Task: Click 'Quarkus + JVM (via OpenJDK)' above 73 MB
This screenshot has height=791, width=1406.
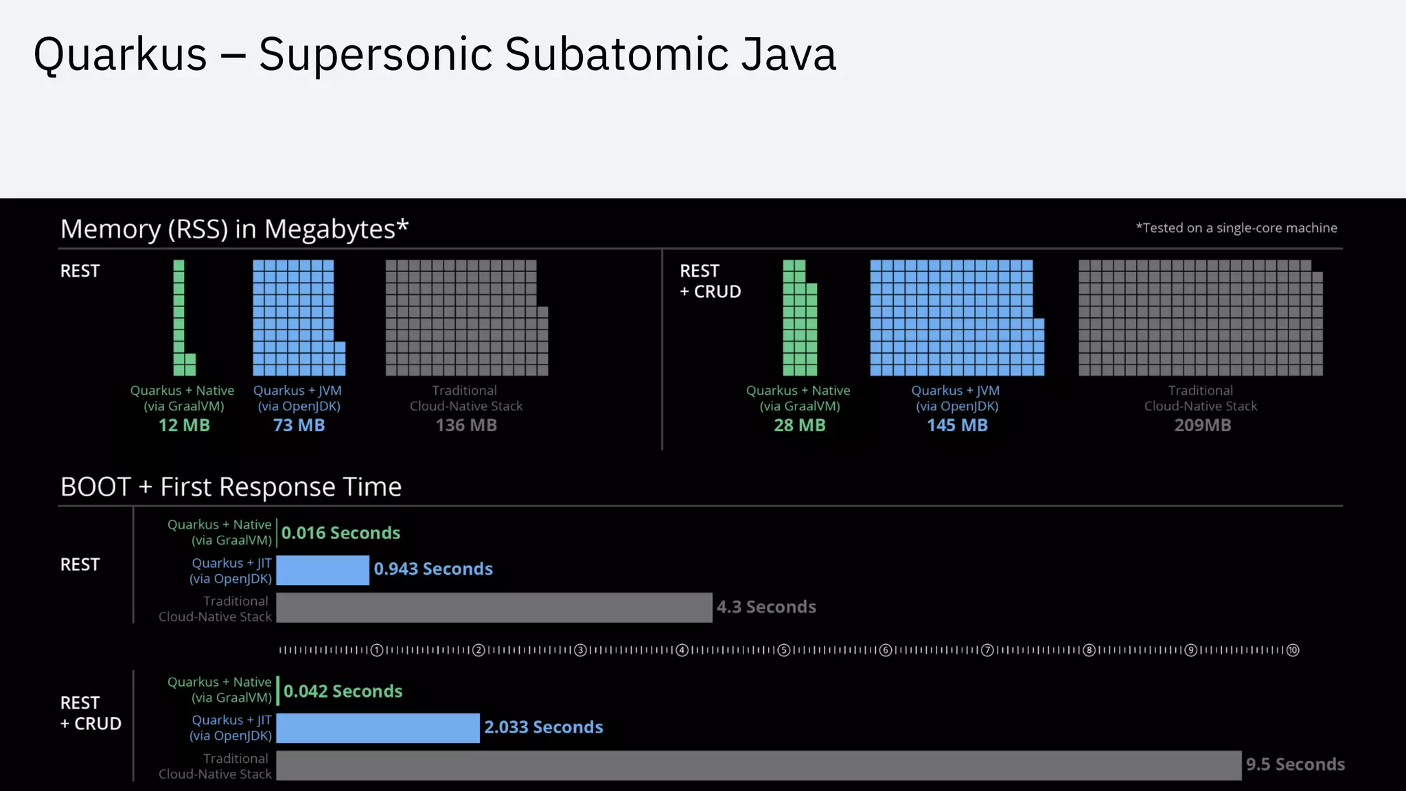Action: point(298,398)
